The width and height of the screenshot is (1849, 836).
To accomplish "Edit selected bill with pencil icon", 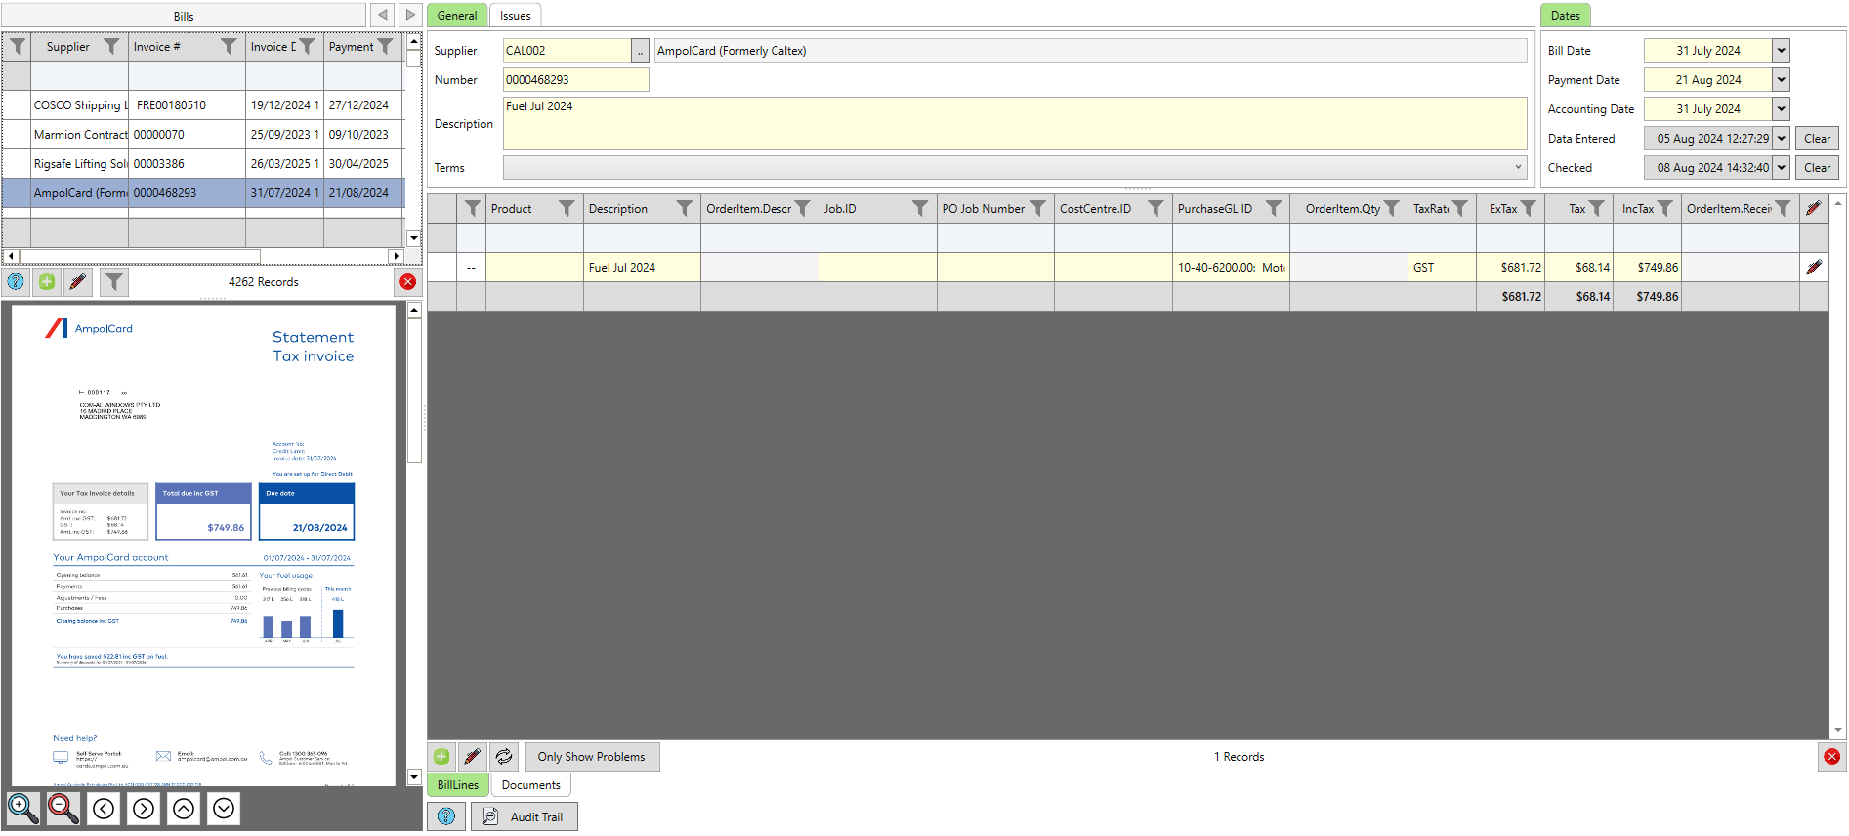I will (x=78, y=282).
